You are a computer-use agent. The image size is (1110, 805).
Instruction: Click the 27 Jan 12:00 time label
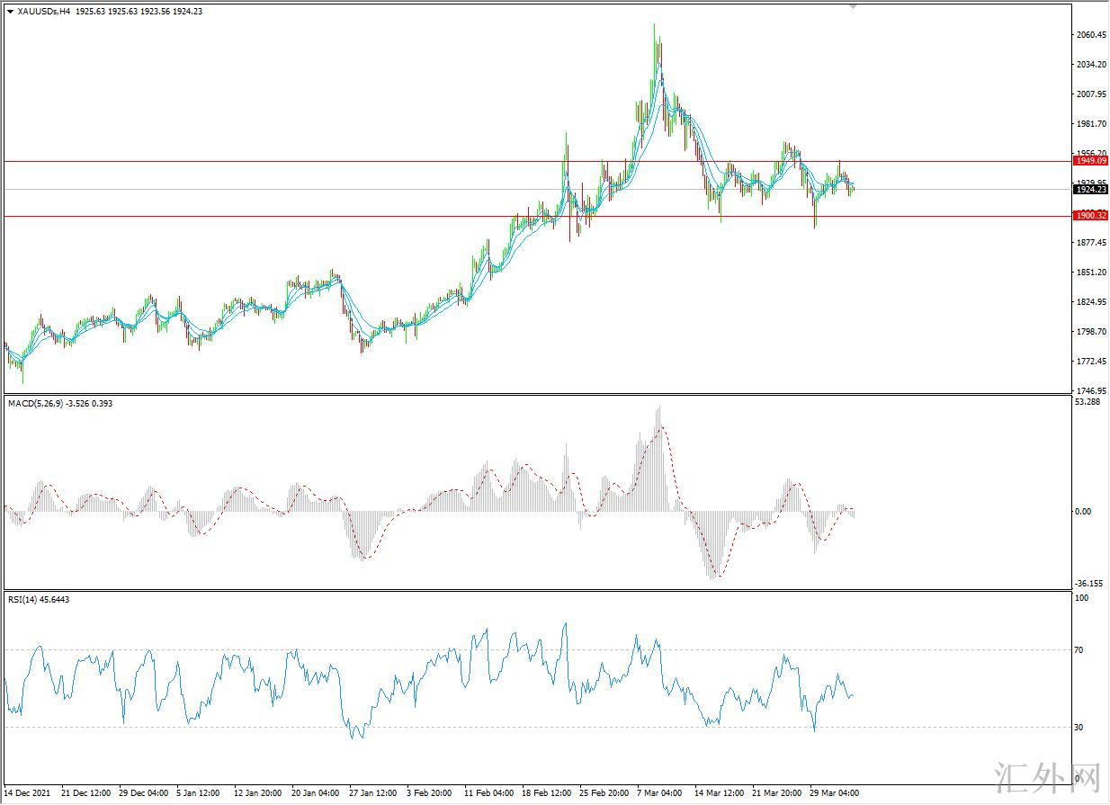coord(373,794)
